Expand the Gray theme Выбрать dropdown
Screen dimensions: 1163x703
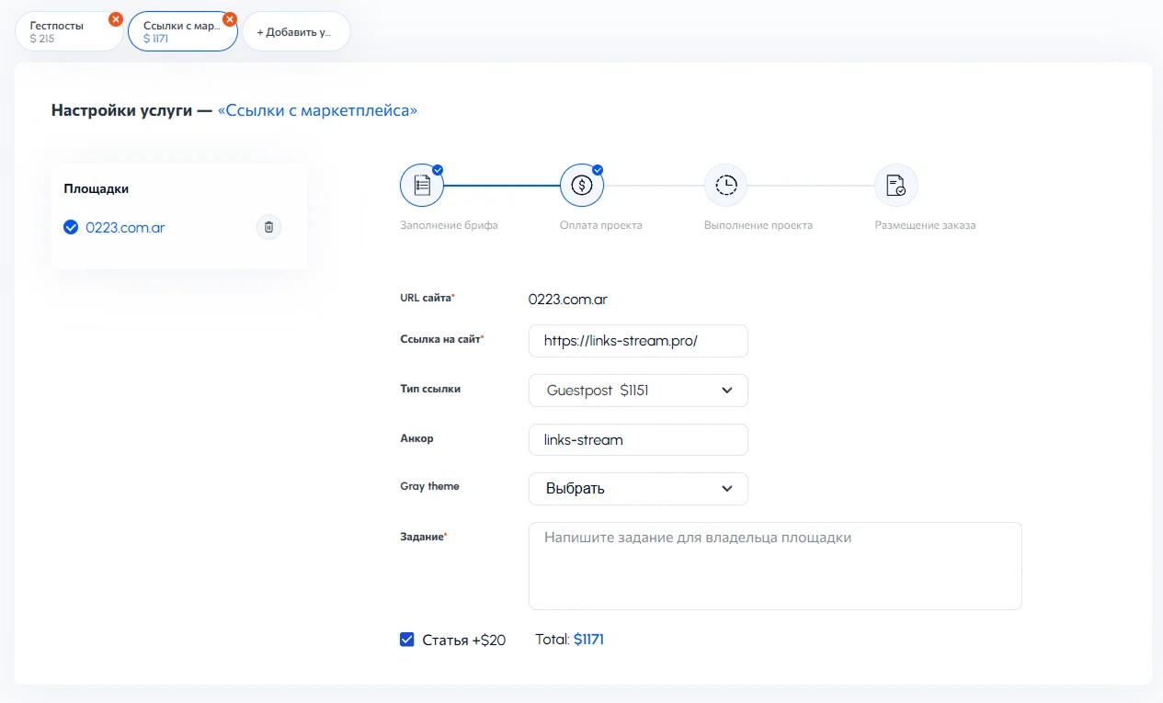(638, 489)
